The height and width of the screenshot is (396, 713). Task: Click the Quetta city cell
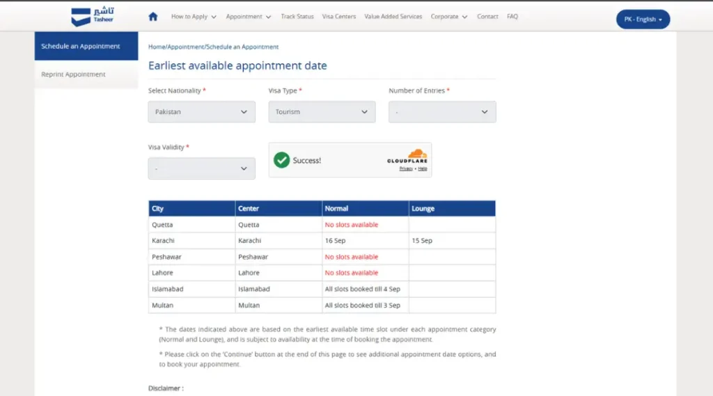[x=192, y=225]
